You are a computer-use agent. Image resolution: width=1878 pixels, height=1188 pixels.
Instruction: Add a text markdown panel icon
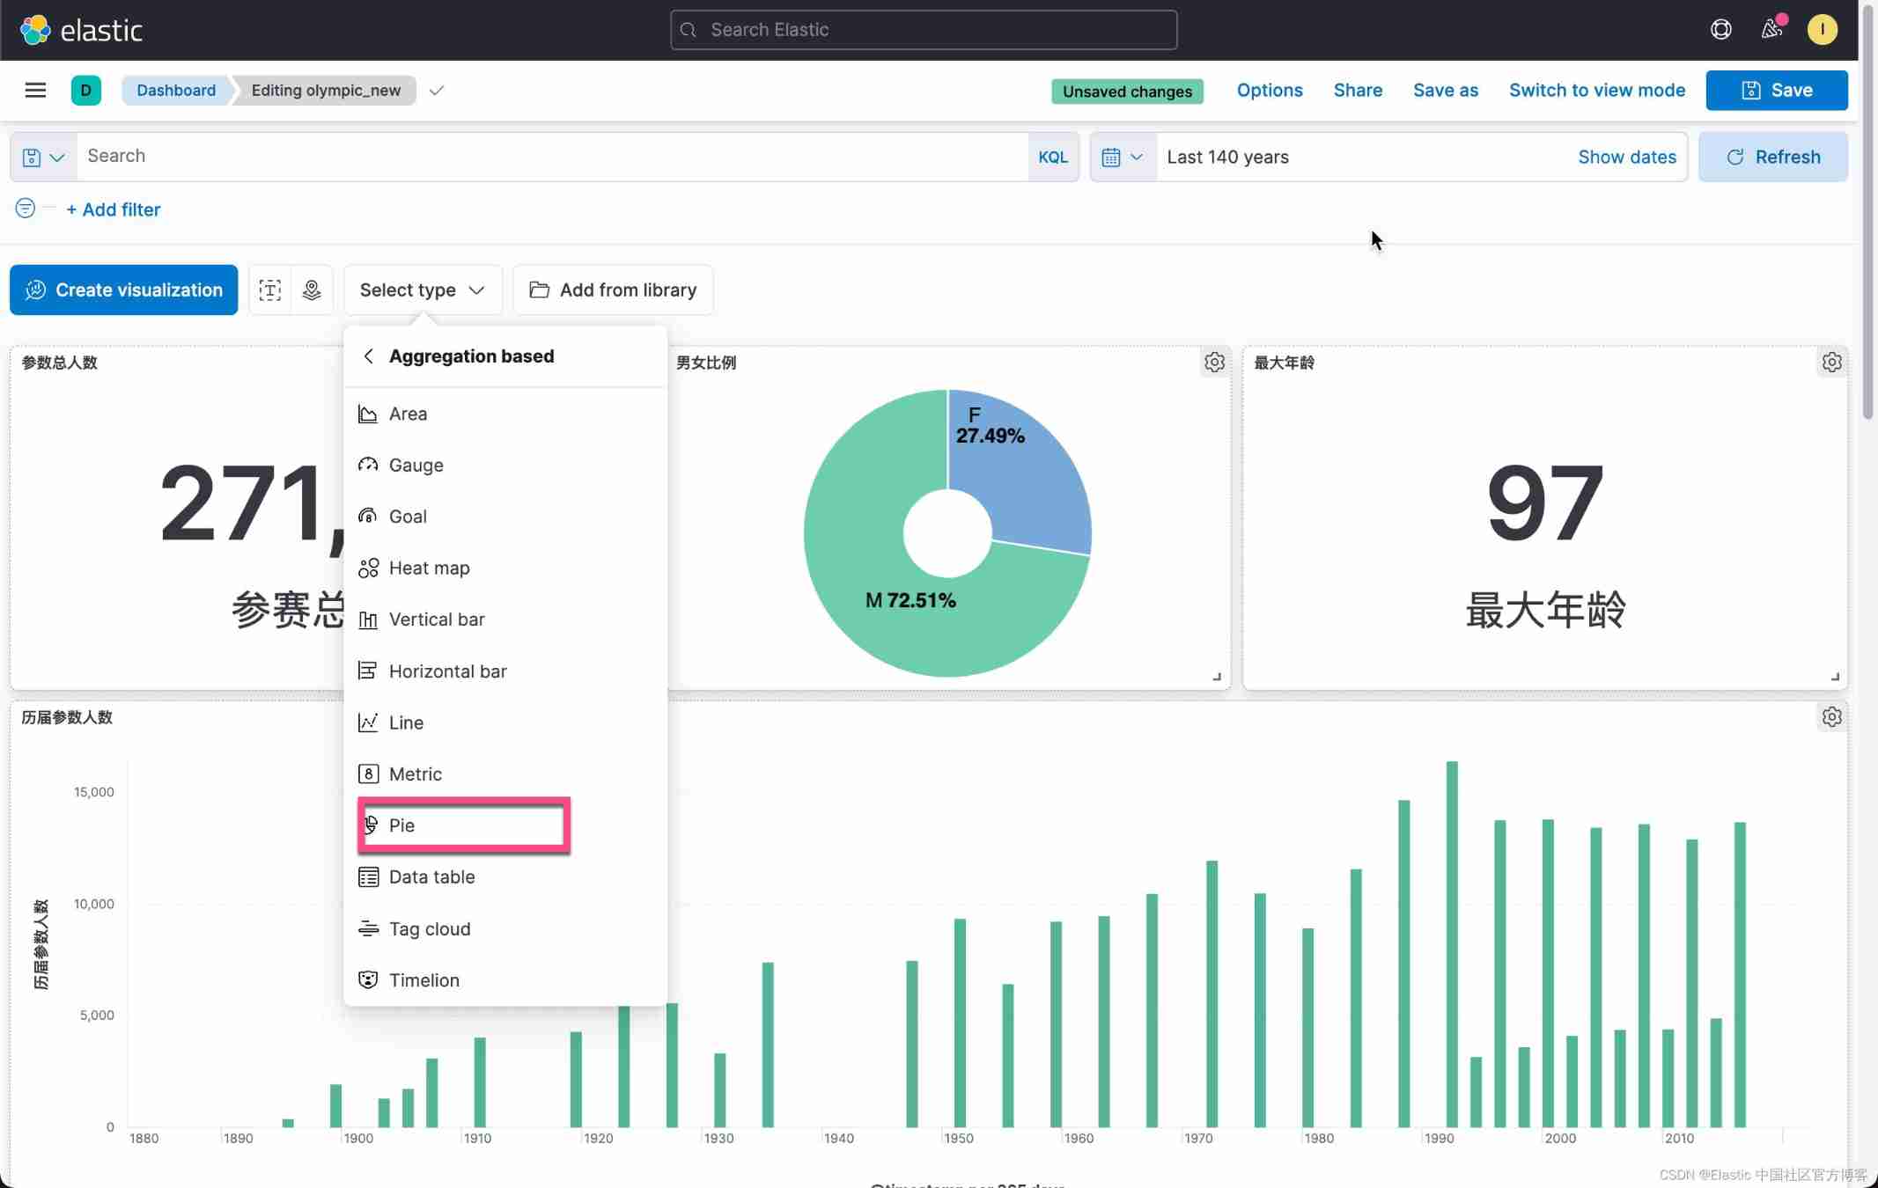coord(269,290)
